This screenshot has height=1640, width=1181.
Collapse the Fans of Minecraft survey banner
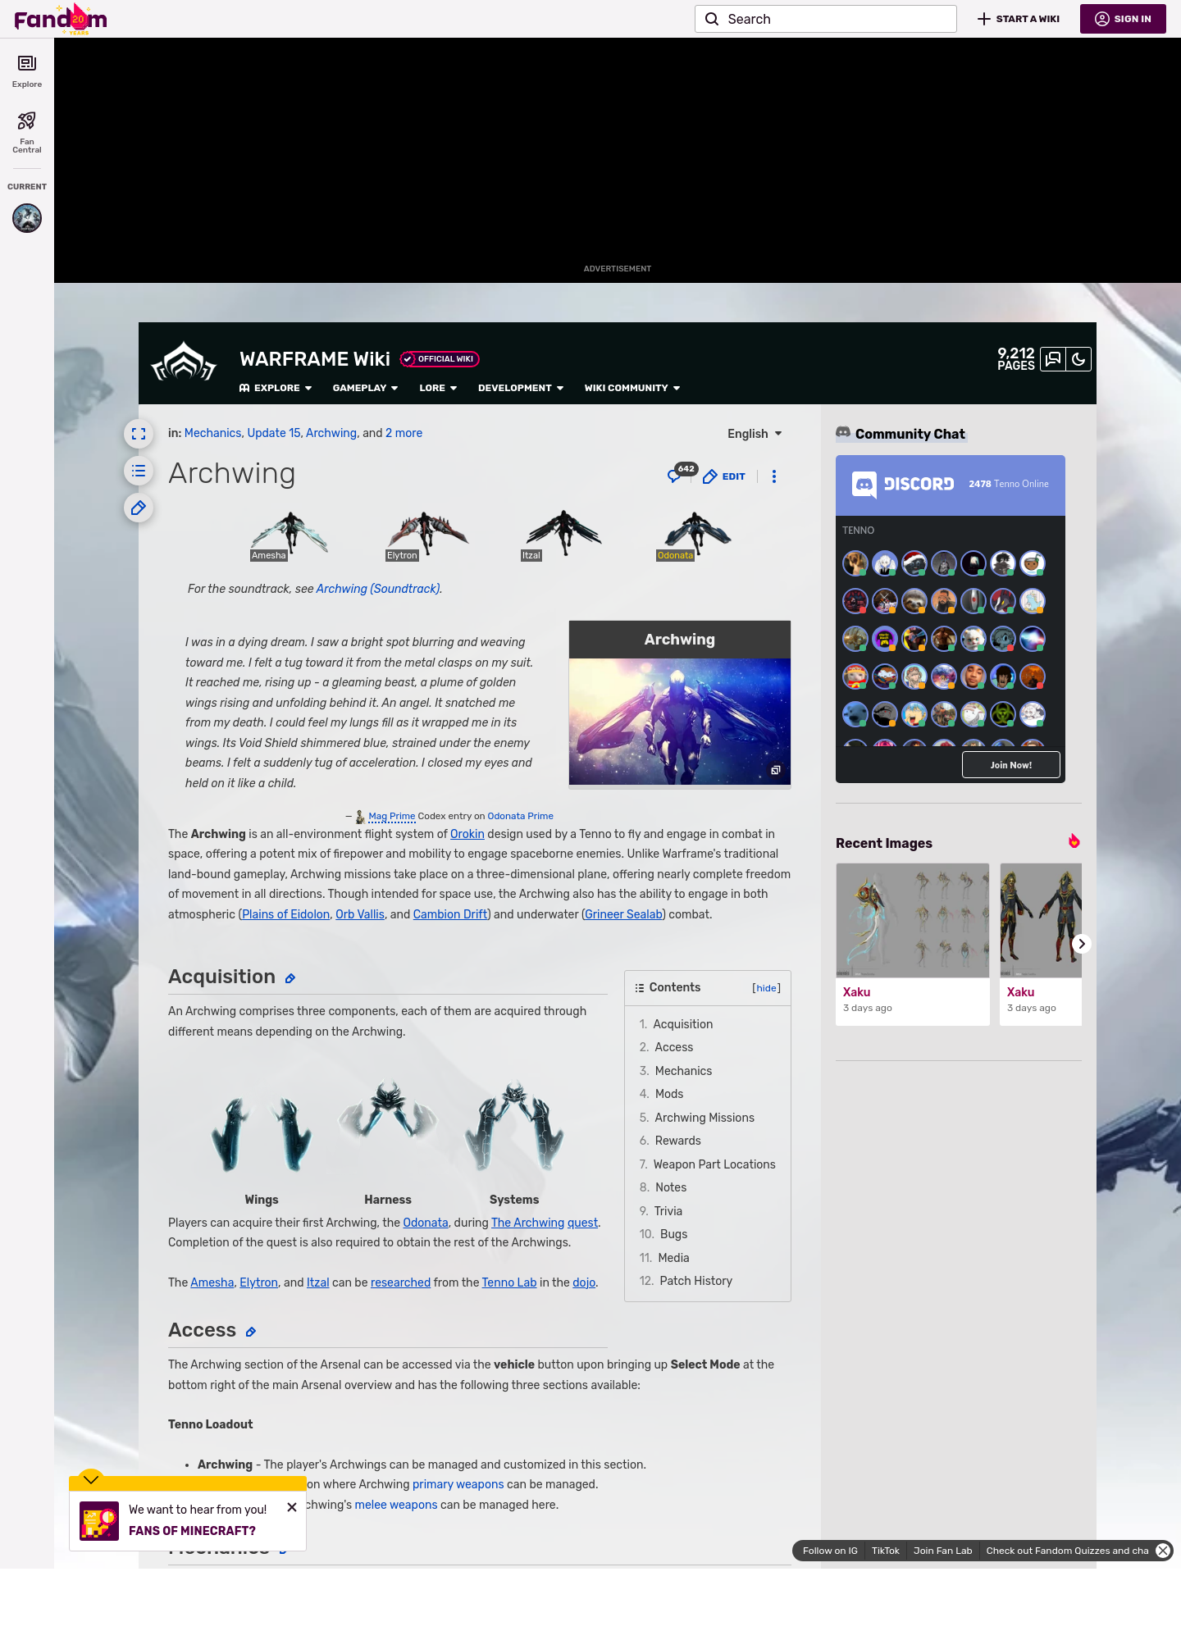91,1479
